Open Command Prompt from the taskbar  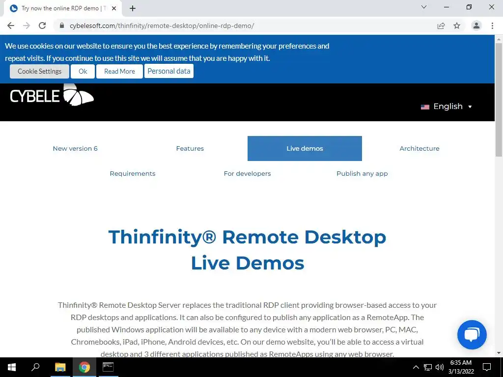[108, 367]
